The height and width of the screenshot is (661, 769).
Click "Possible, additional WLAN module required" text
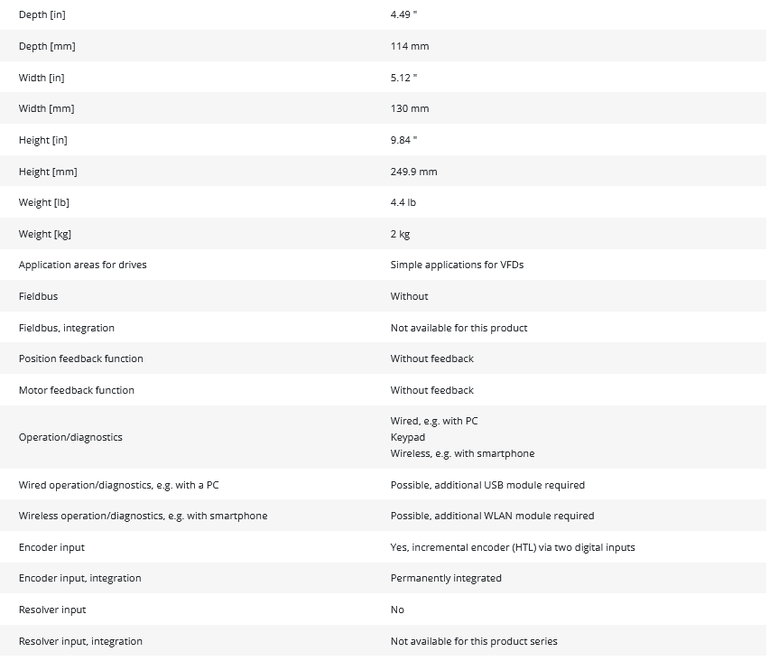[x=492, y=516]
